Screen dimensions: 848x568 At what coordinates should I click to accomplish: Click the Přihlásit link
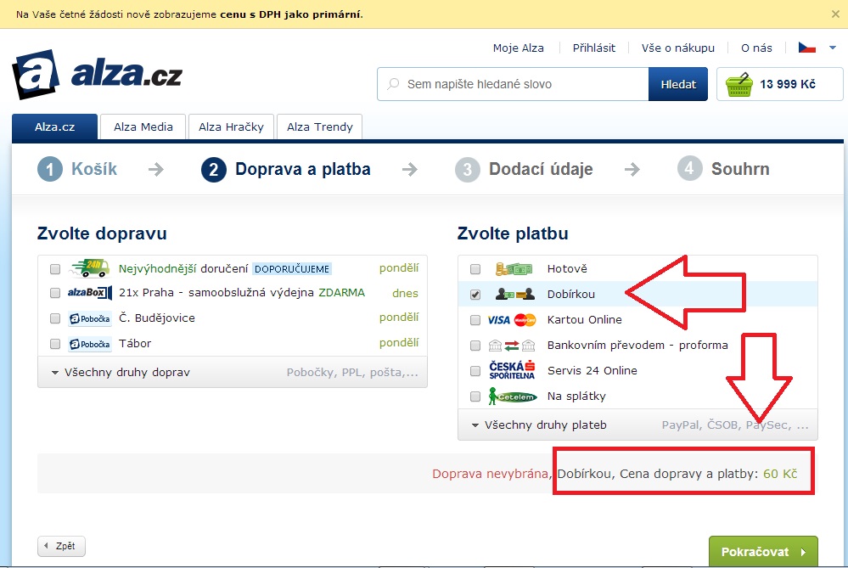594,48
